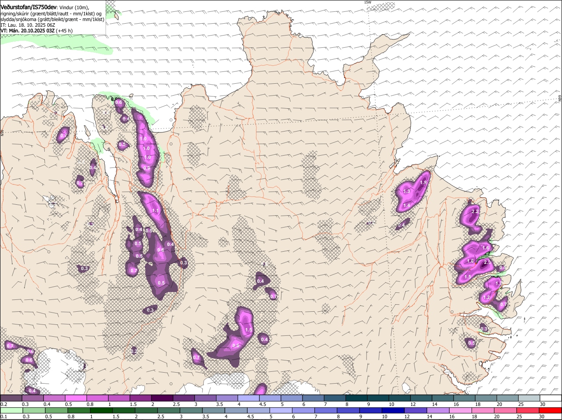Click the 18 label of the lower legend
562x420 pixels.
[474, 417]
